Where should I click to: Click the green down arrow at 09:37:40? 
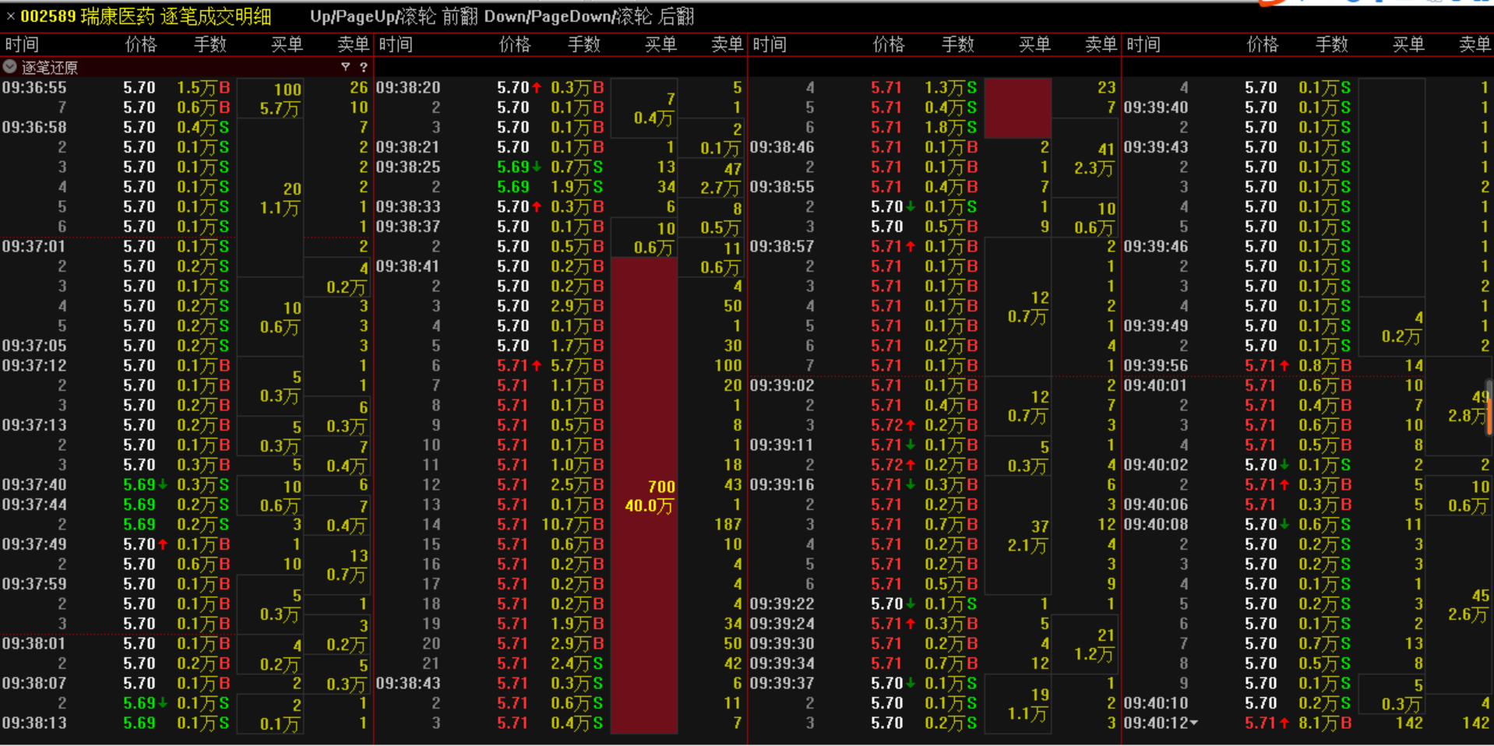pyautogui.click(x=163, y=484)
